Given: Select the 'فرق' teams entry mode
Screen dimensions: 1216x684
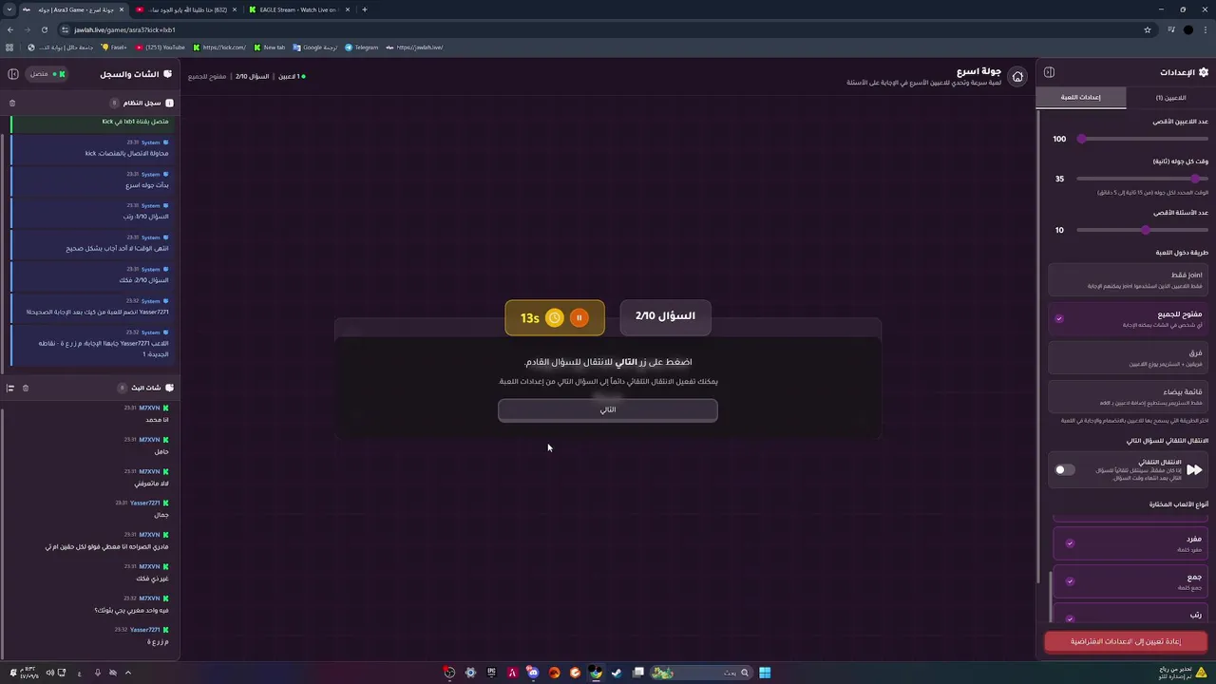Looking at the screenshot, I should (x=1129, y=357).
